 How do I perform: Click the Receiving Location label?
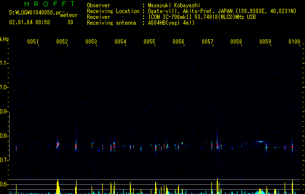point(113,11)
